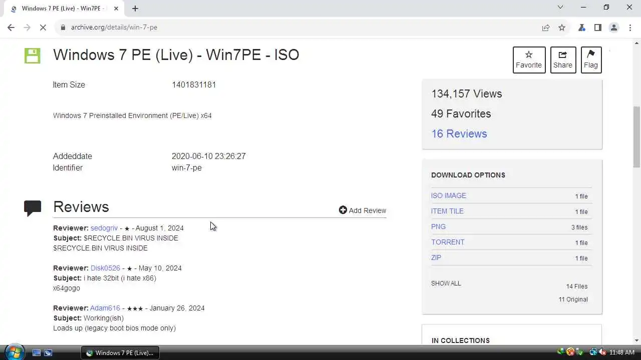Open the ZIP download option
This screenshot has height=360, width=641.
point(436,257)
